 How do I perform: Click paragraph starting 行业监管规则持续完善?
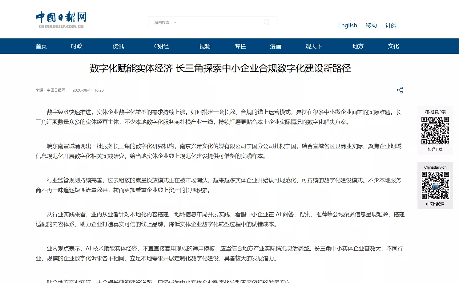tap(219, 185)
